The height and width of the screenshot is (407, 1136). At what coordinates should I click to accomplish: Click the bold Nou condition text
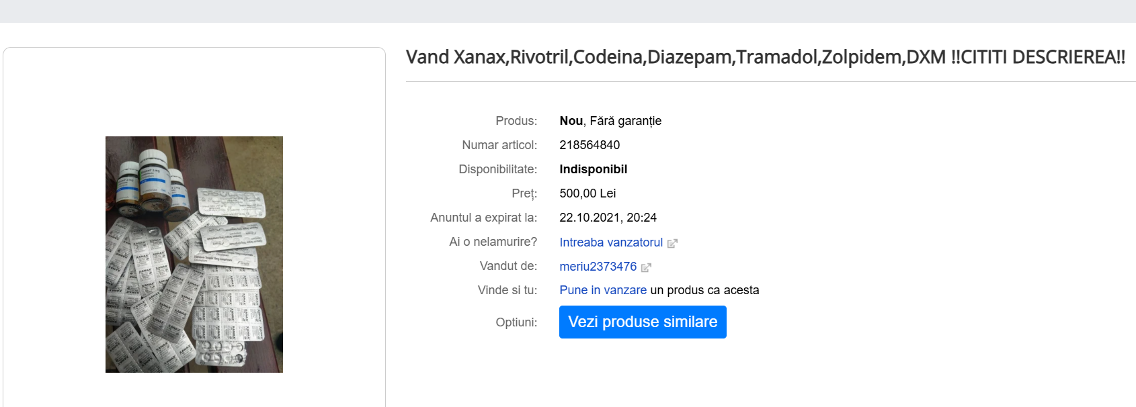571,121
